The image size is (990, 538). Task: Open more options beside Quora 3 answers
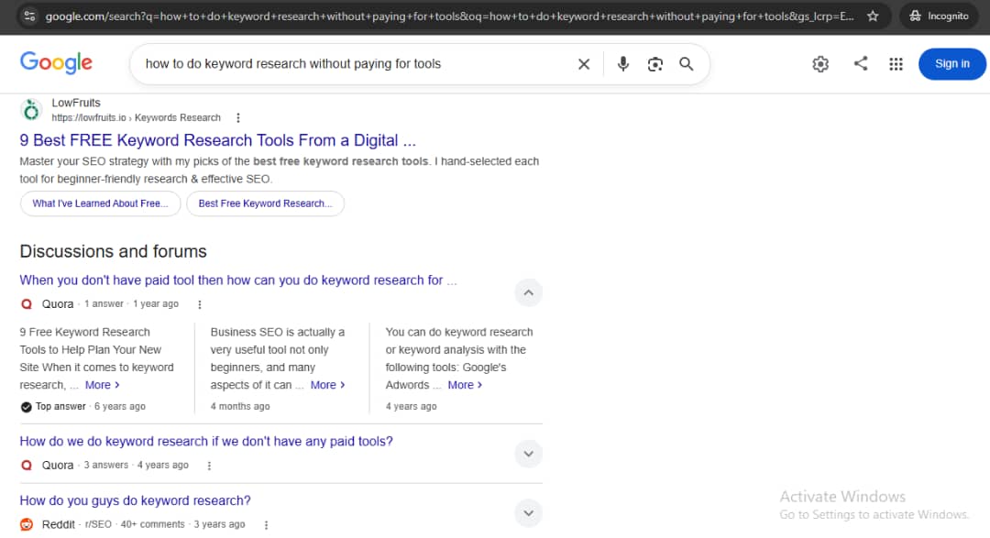(209, 466)
